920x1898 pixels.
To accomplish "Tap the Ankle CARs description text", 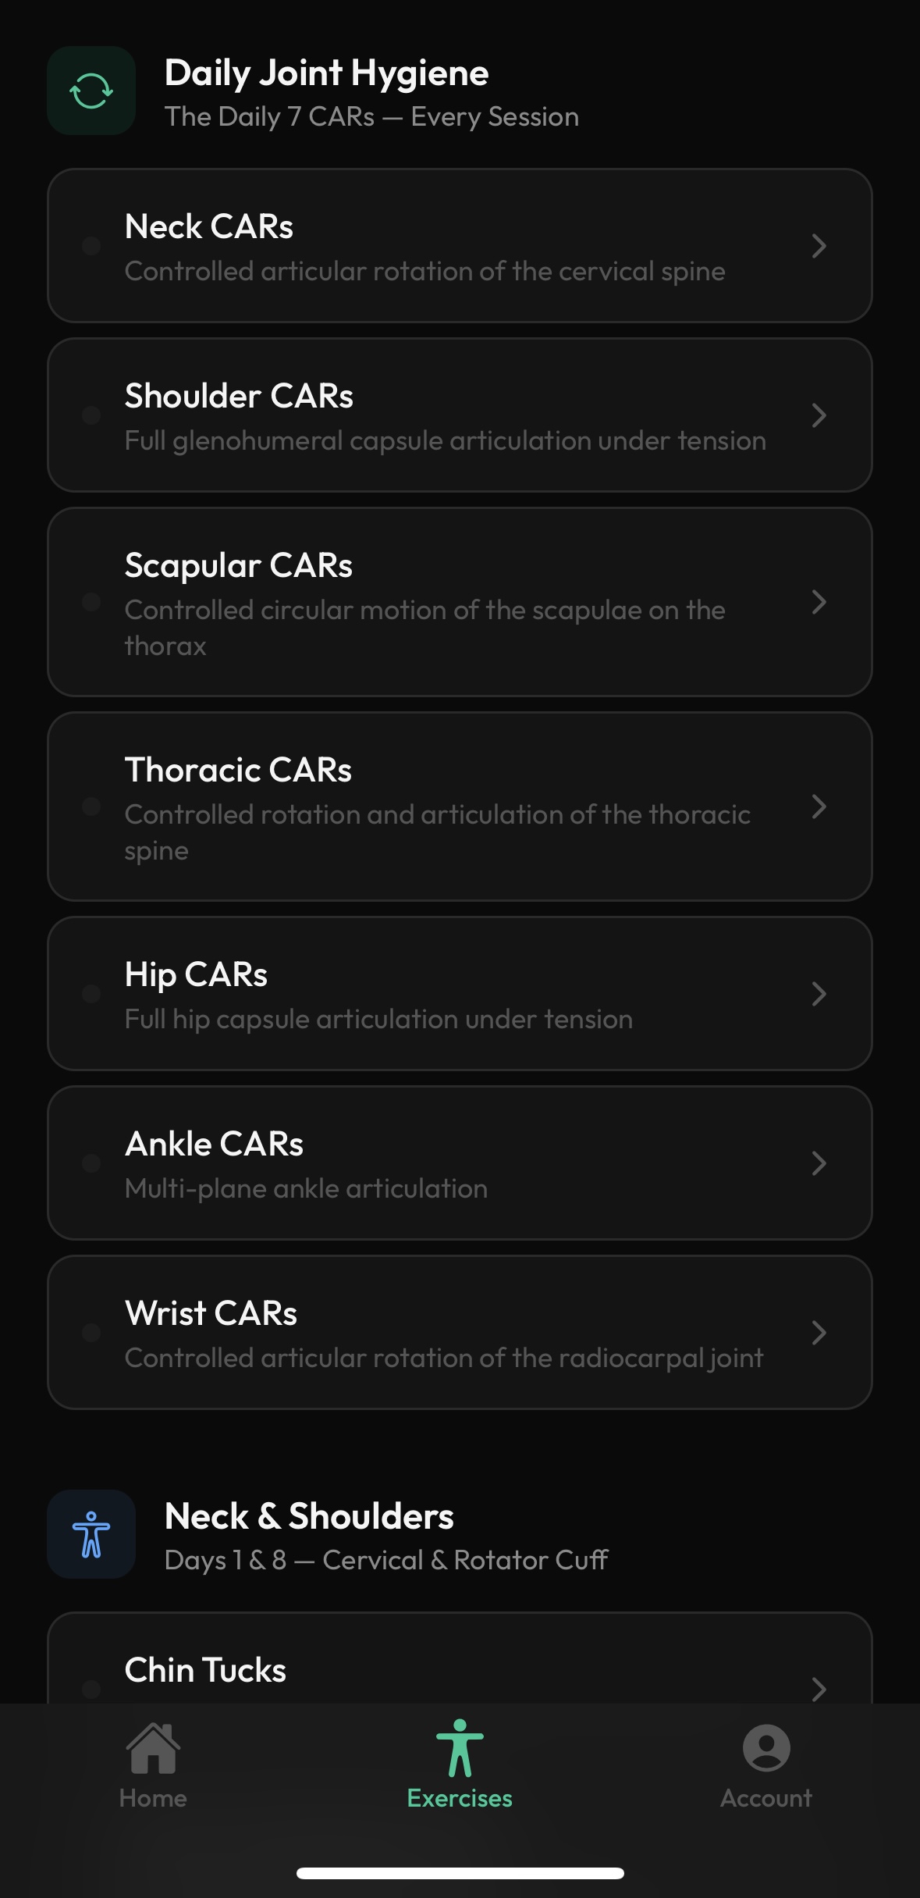I will 306,1189.
